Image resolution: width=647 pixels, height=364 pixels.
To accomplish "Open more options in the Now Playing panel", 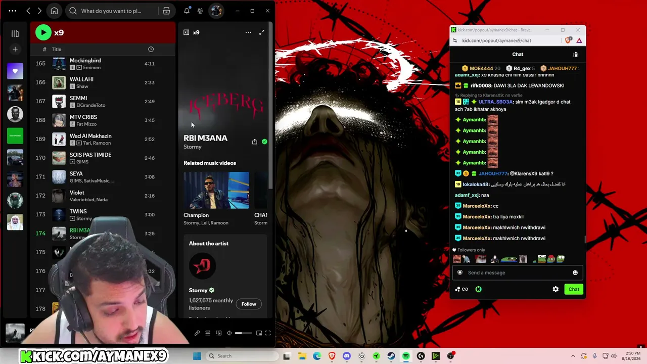I will pyautogui.click(x=248, y=32).
